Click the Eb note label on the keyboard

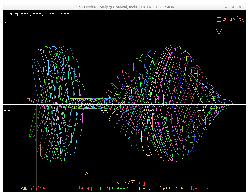[x=201, y=109]
